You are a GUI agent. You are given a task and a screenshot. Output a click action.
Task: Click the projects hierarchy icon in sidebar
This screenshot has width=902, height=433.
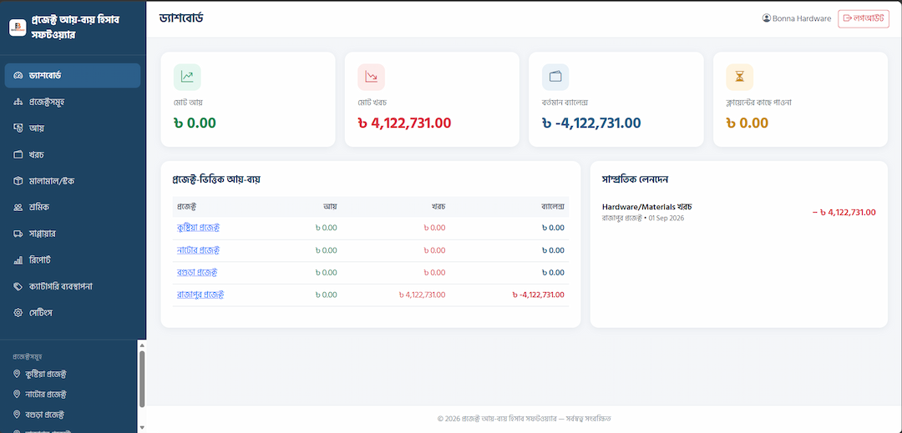point(18,102)
